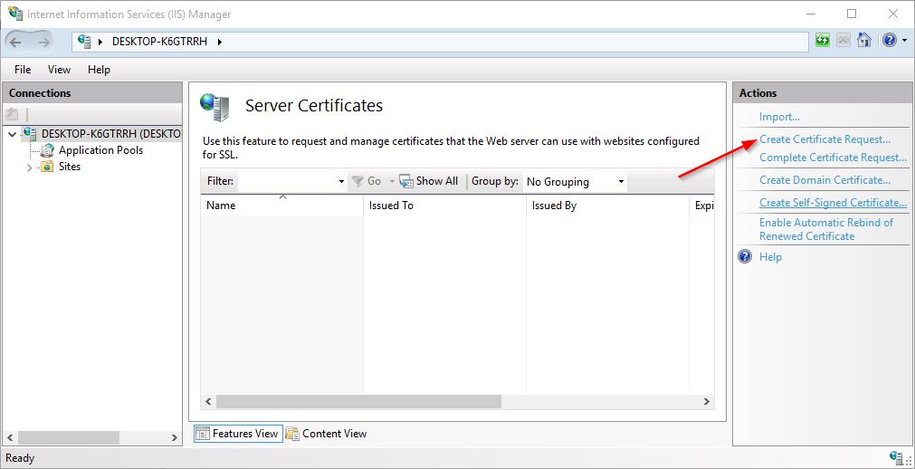Click the Home icon in toolbar

pos(864,41)
